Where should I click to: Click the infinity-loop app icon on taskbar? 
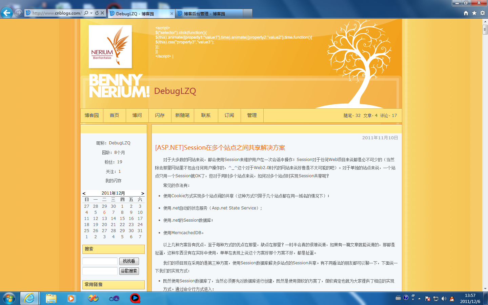point(114,298)
